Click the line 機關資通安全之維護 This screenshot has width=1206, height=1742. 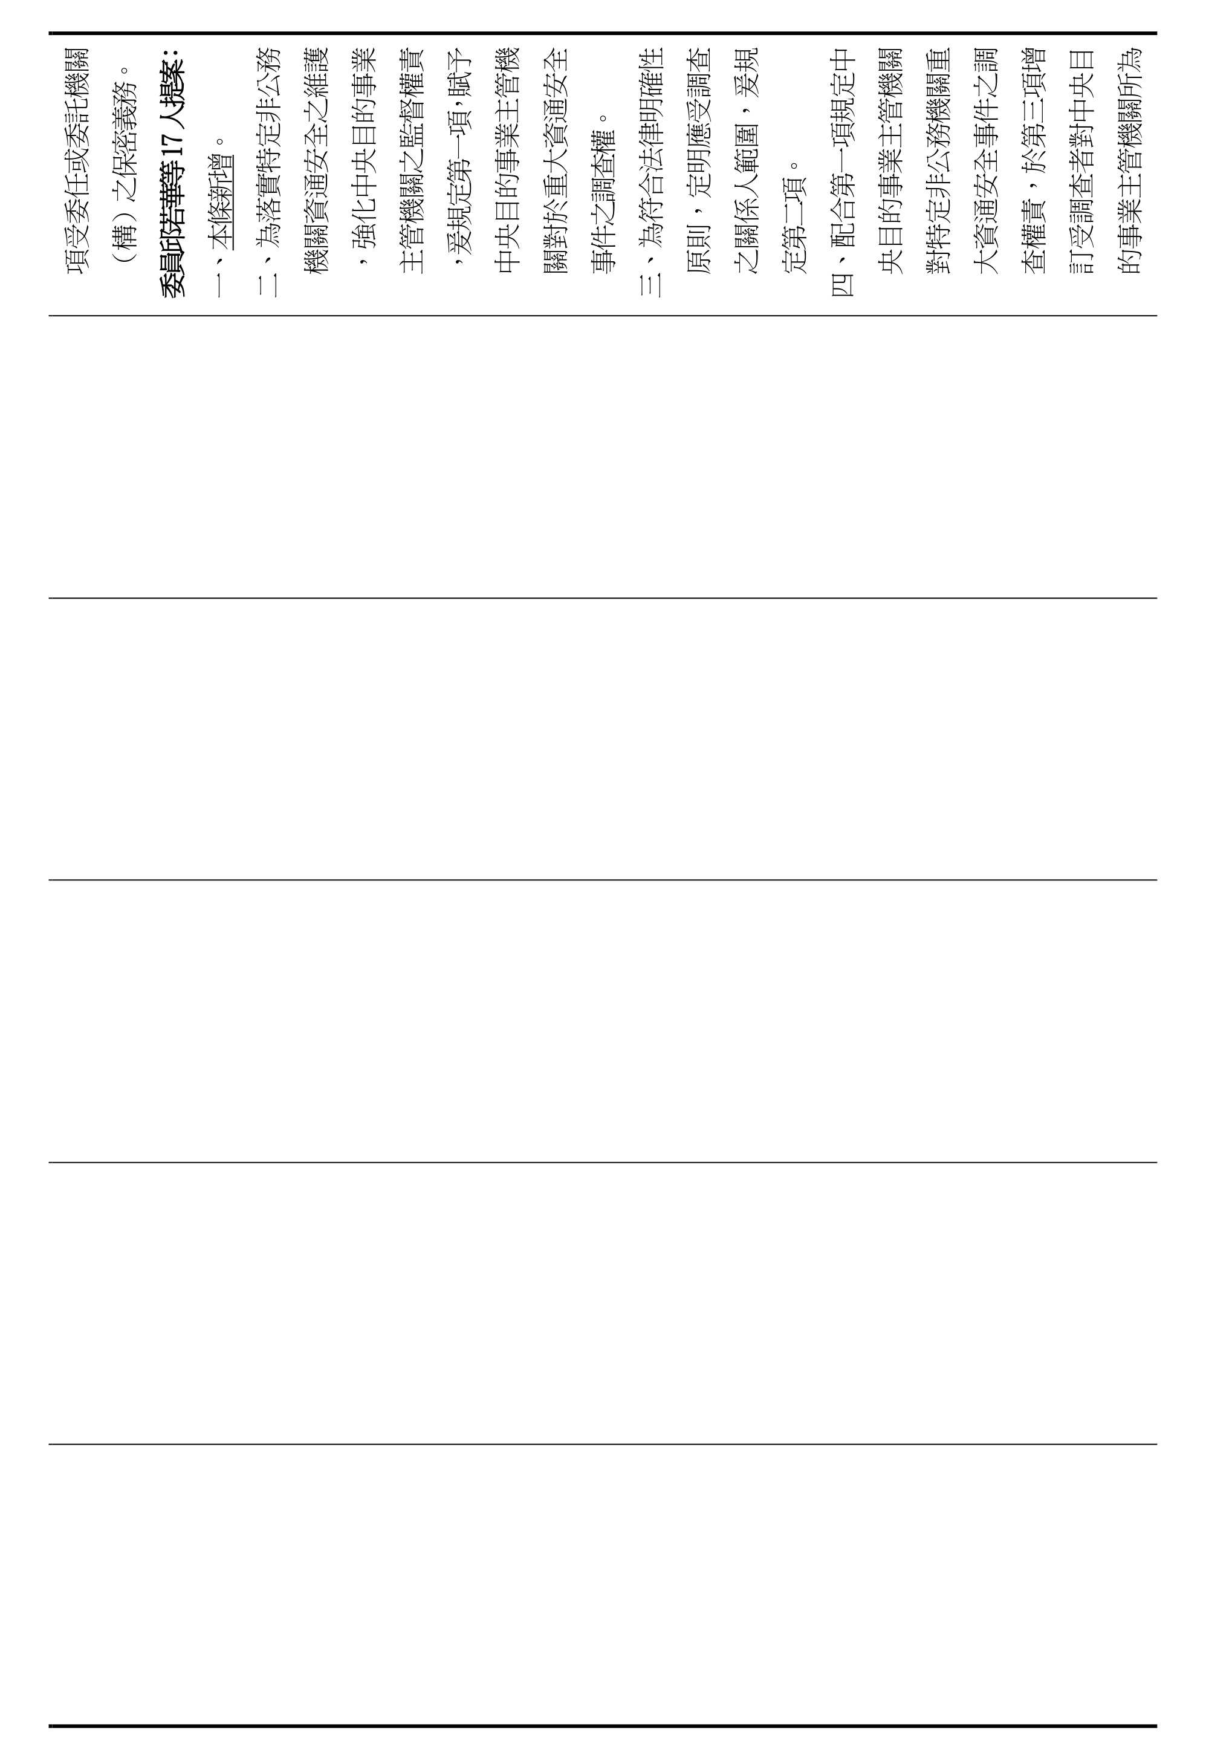coord(317,161)
